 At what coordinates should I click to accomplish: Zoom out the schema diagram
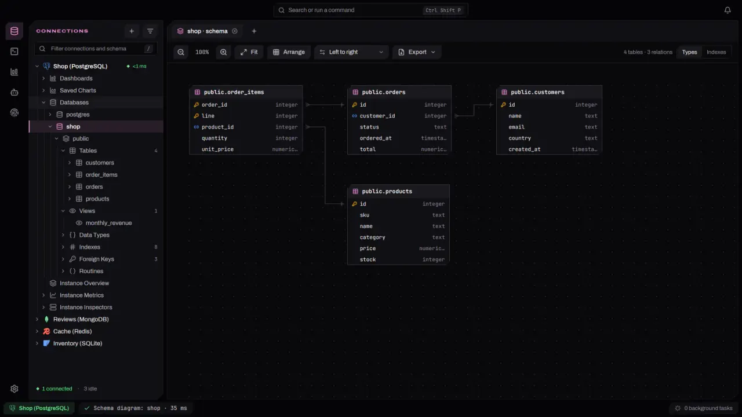tap(181, 52)
